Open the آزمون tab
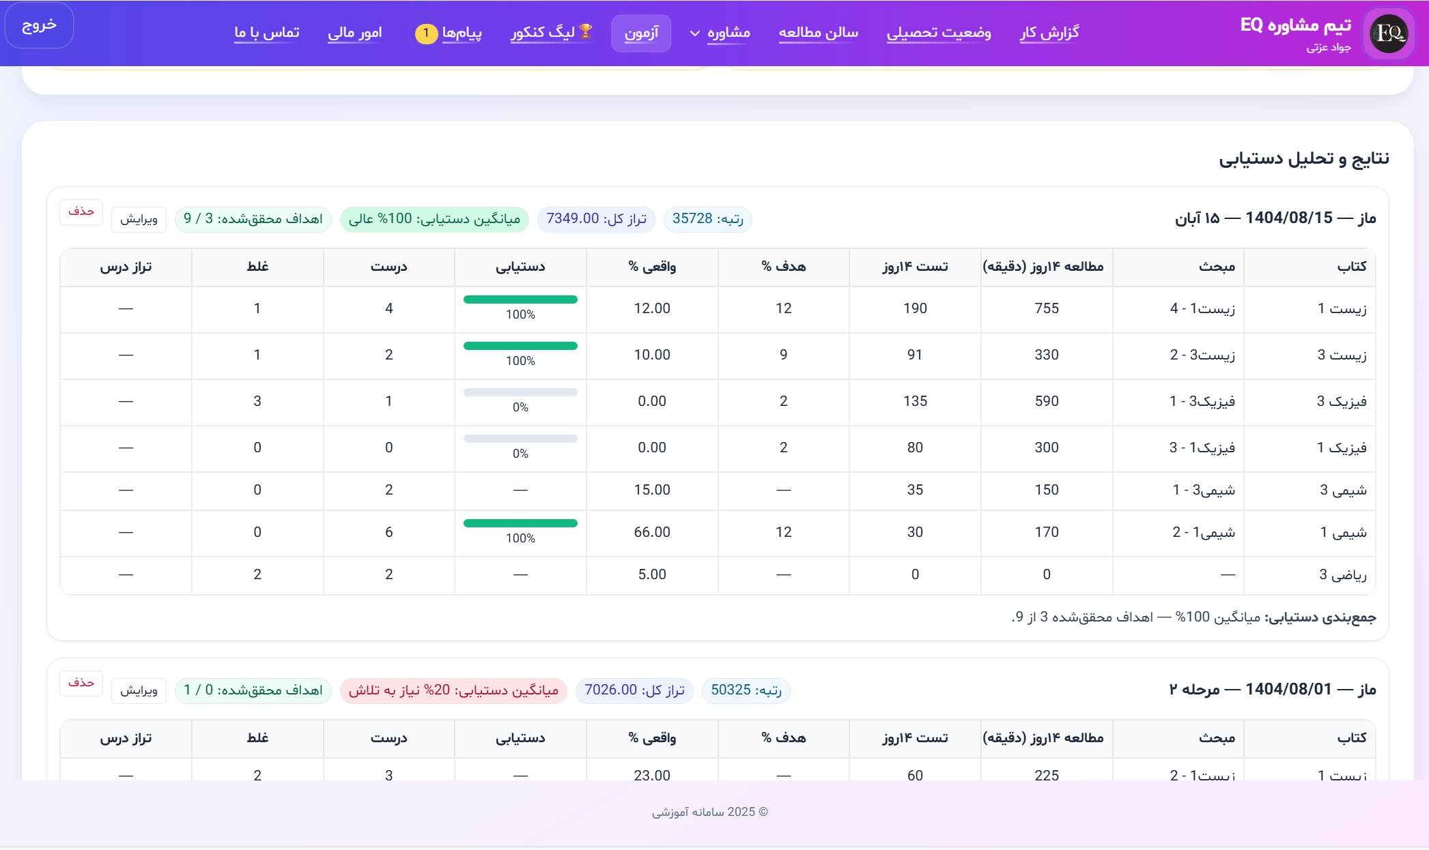The height and width of the screenshot is (850, 1429). 641,33
